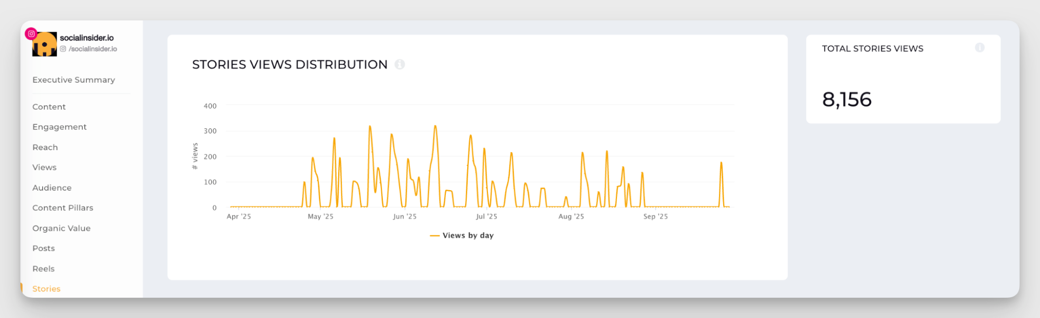Select the active Stories sidebar item
1040x318 pixels.
pyautogui.click(x=46, y=289)
